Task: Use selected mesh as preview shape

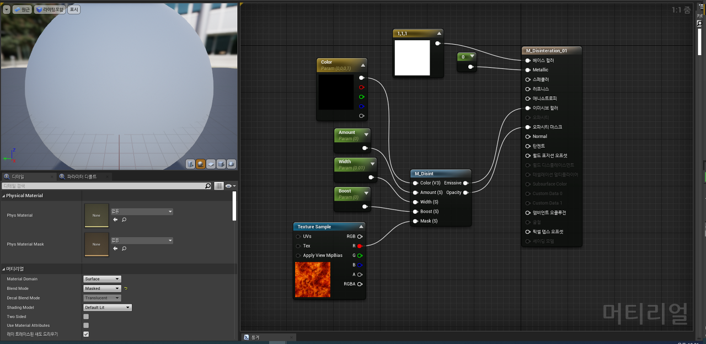Action: (x=231, y=164)
